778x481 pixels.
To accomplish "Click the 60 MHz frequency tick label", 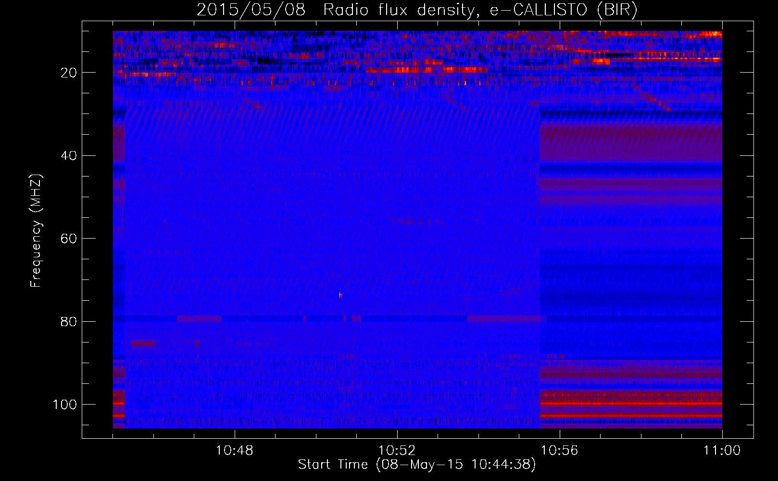I will click(x=69, y=239).
